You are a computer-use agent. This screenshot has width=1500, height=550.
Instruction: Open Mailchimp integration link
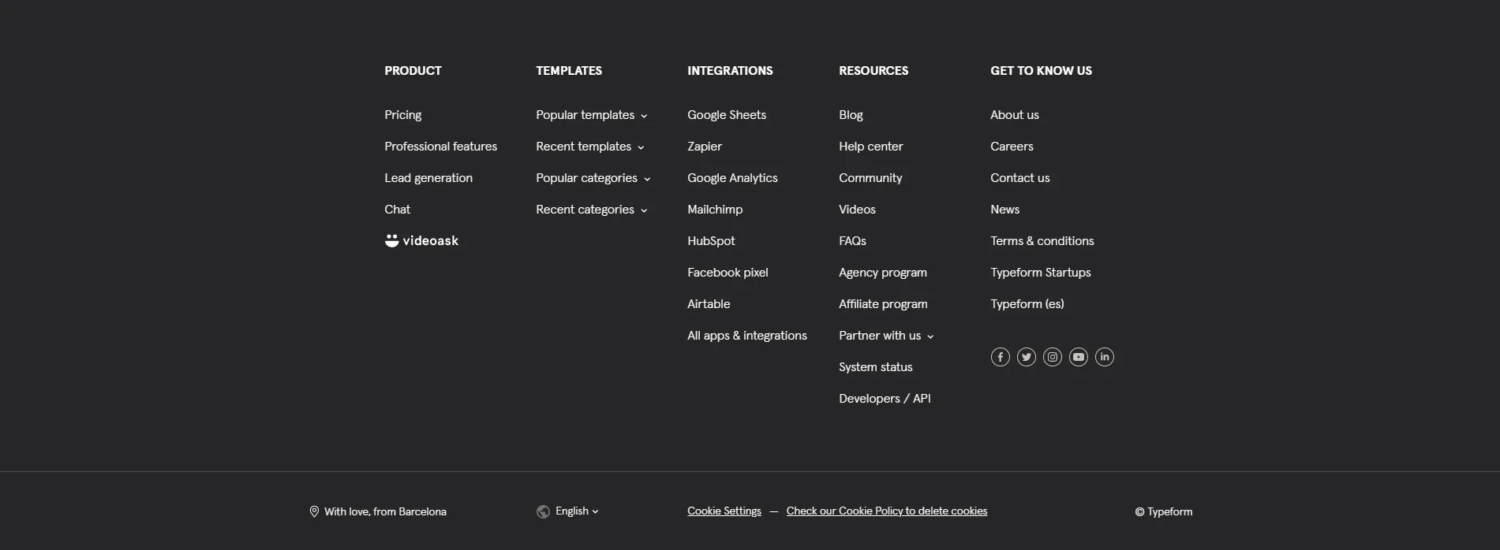(715, 210)
